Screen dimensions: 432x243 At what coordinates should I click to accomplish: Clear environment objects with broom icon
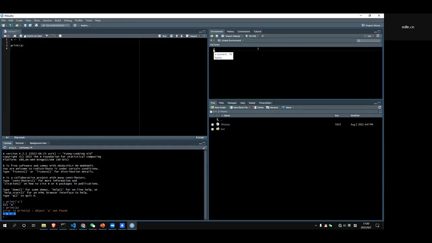(x=263, y=36)
